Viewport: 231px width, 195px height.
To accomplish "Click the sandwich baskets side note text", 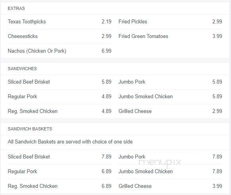I will click(x=70, y=142).
